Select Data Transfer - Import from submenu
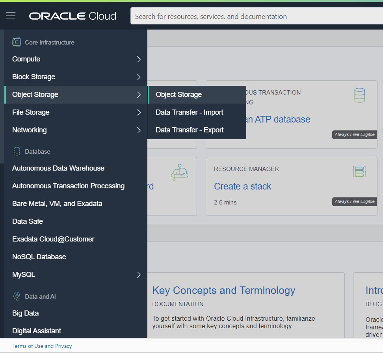Viewport: 383px width, 353px height. [190, 112]
